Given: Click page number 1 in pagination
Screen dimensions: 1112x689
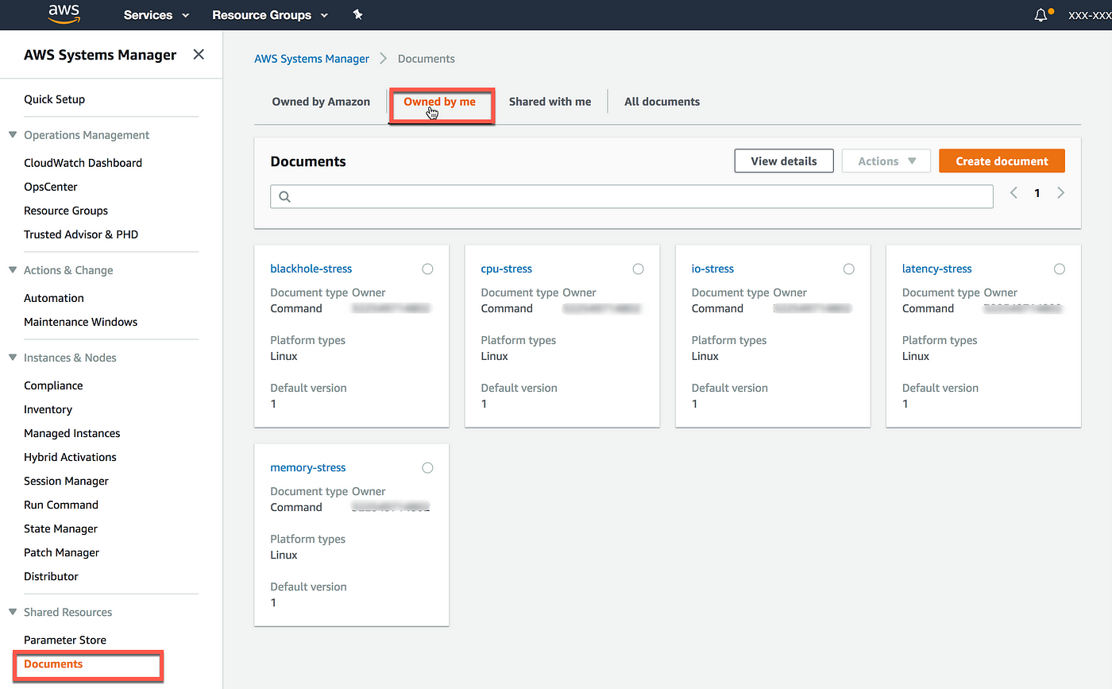Looking at the screenshot, I should 1037,193.
